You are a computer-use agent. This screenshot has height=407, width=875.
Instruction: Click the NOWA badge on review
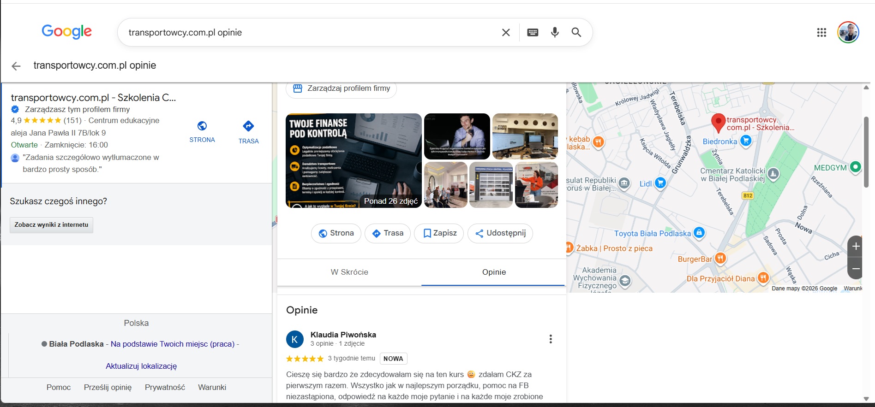(393, 359)
